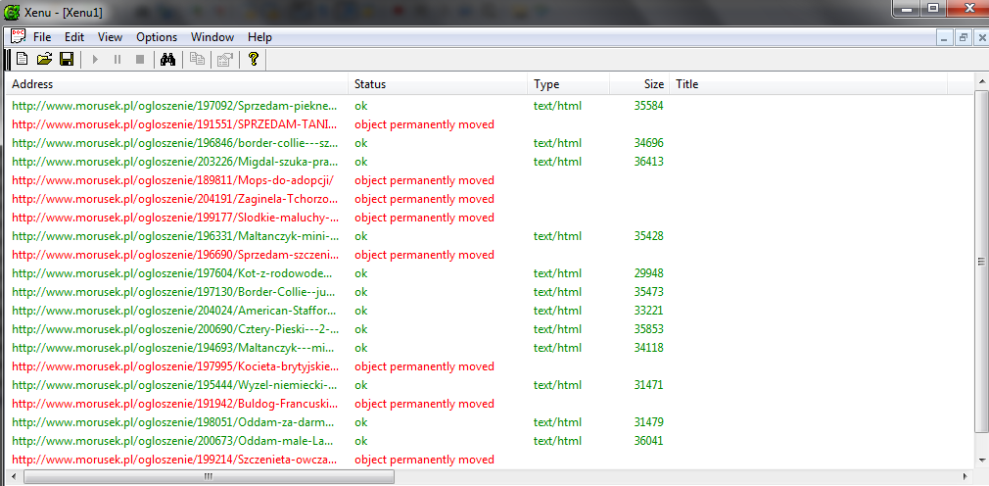This screenshot has height=486, width=989.
Task: Sort by the Size column header
Action: pos(639,84)
